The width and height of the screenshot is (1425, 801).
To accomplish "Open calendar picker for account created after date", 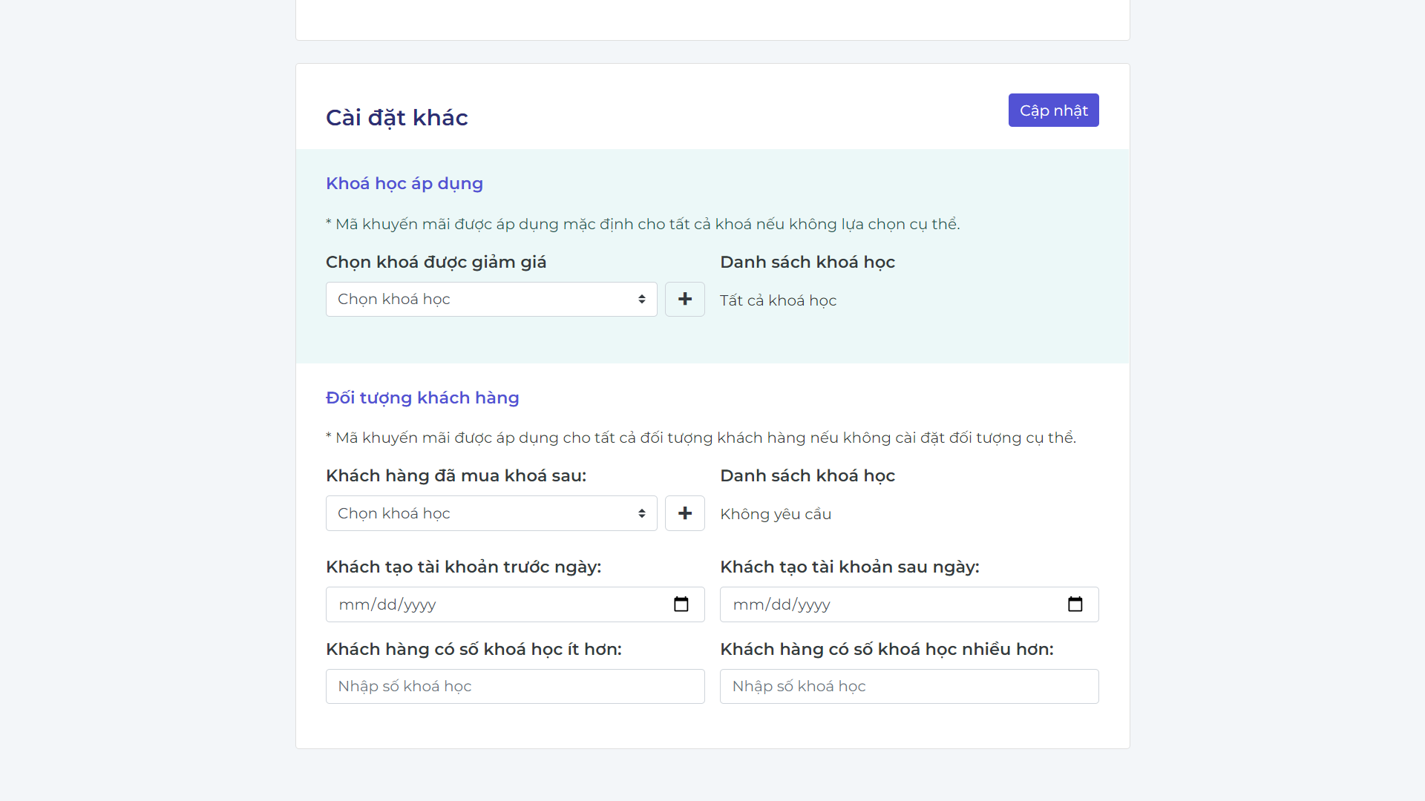I will pos(1075,604).
